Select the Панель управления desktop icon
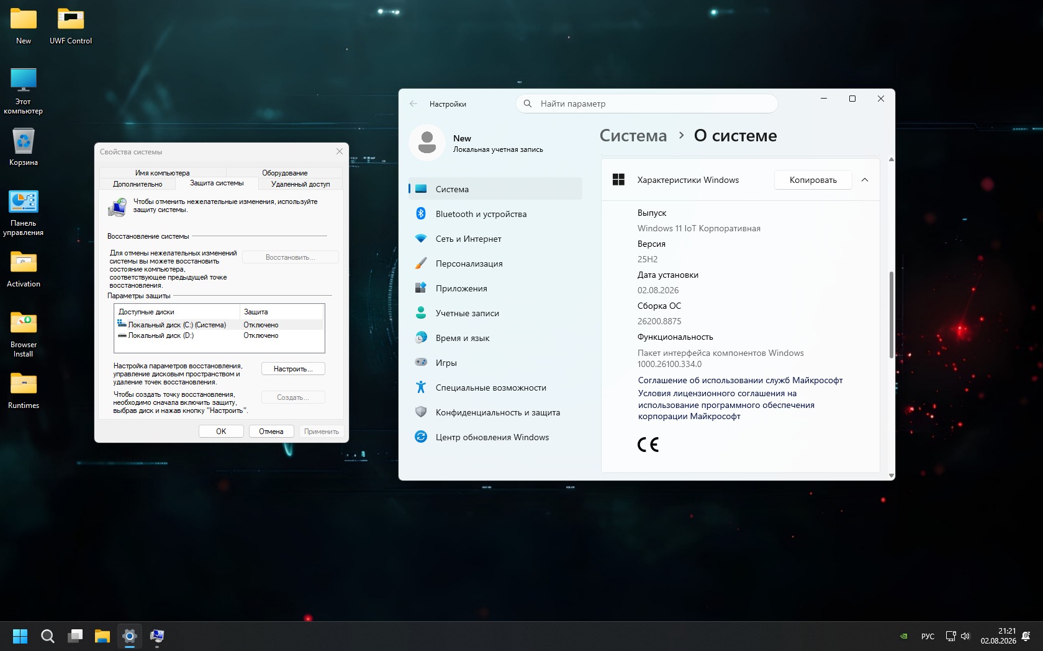 pyautogui.click(x=24, y=213)
